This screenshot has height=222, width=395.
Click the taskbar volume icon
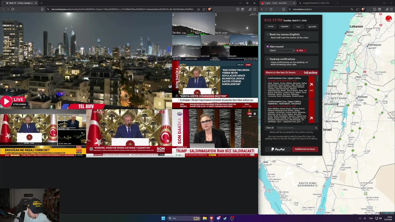(381, 218)
